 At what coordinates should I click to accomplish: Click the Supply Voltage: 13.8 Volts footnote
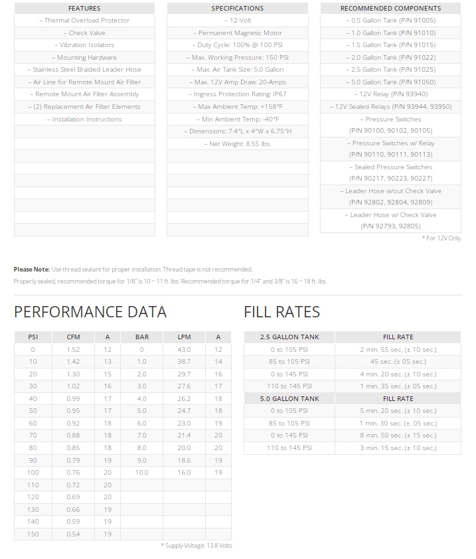196,546
